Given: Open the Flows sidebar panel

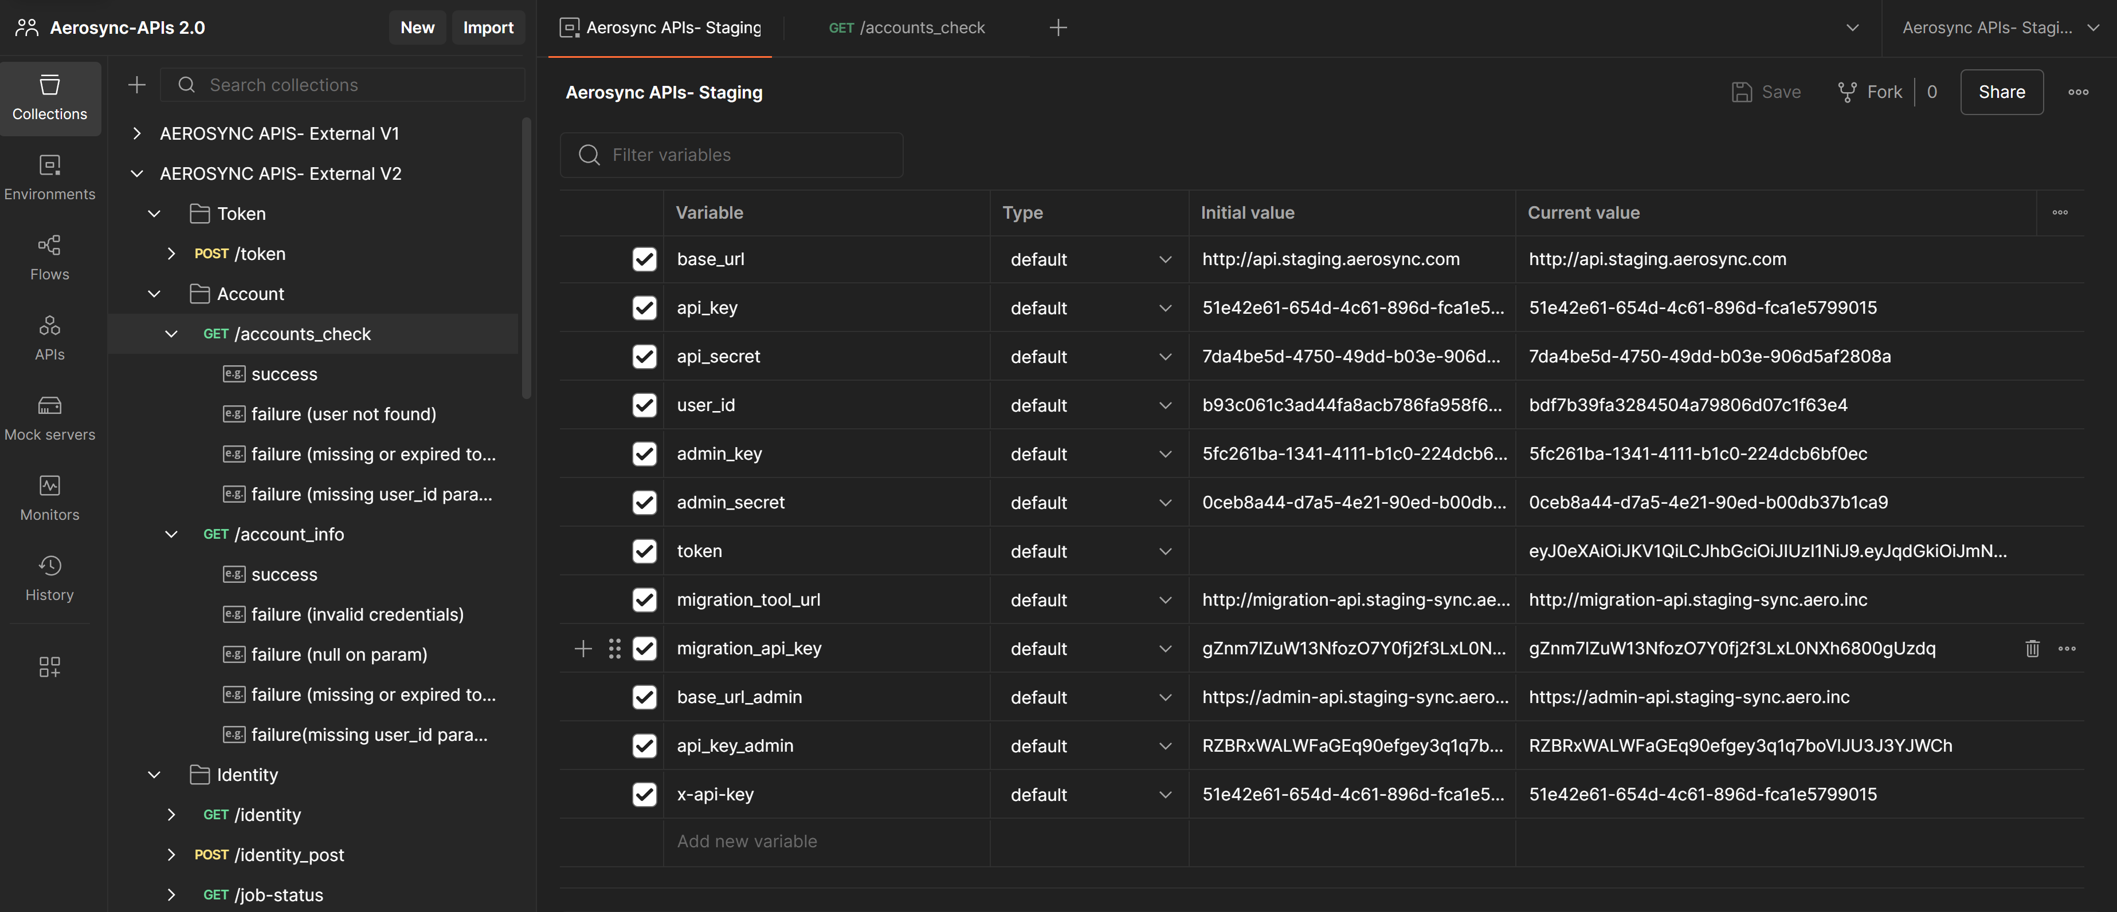Looking at the screenshot, I should coord(50,258).
